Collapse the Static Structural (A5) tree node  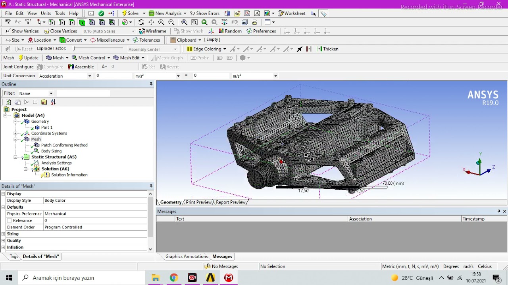click(15, 157)
